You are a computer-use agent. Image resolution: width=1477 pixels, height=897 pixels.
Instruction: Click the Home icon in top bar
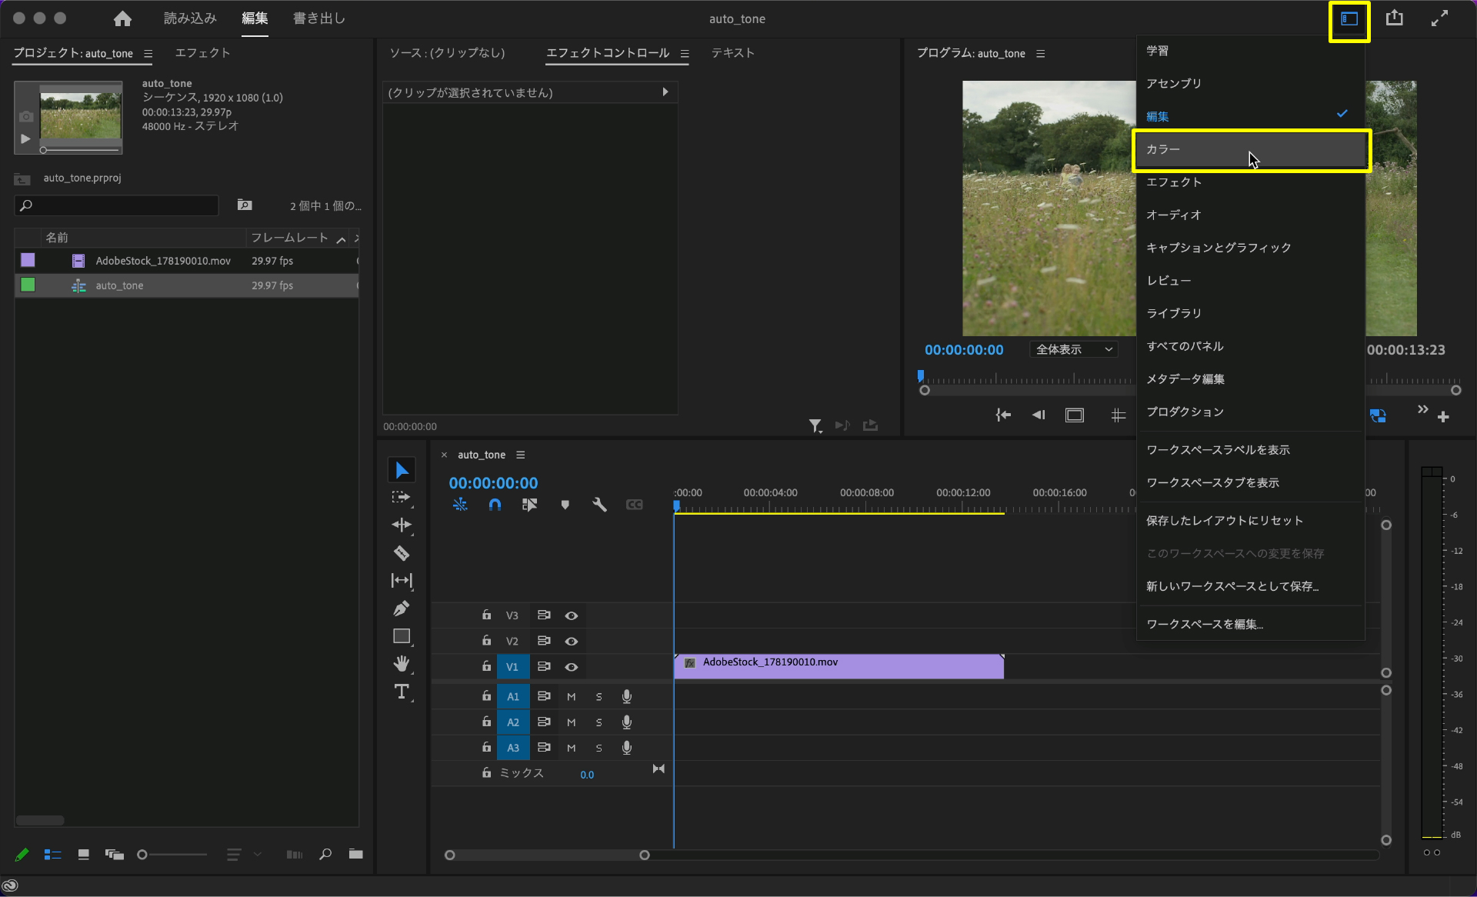[122, 18]
